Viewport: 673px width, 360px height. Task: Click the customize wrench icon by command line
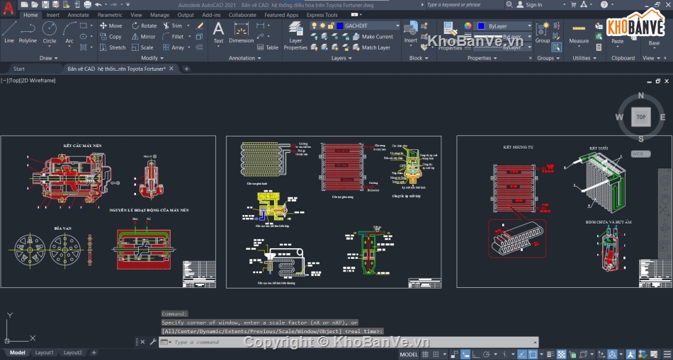[x=153, y=342]
